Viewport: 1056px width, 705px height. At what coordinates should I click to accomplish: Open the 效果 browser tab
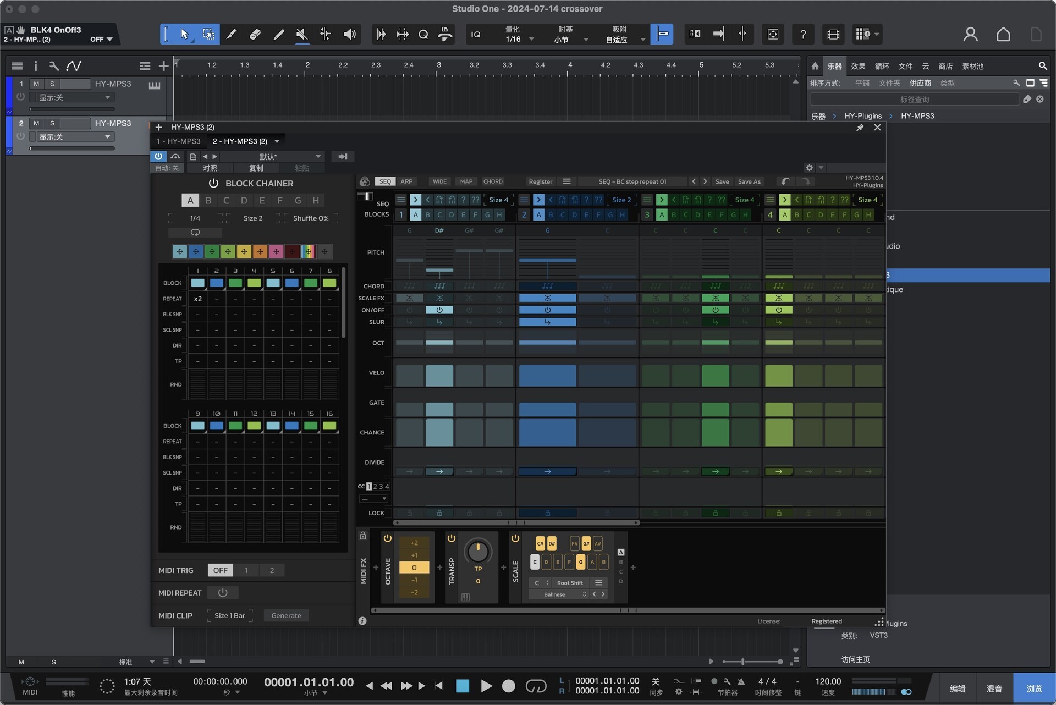pos(858,66)
